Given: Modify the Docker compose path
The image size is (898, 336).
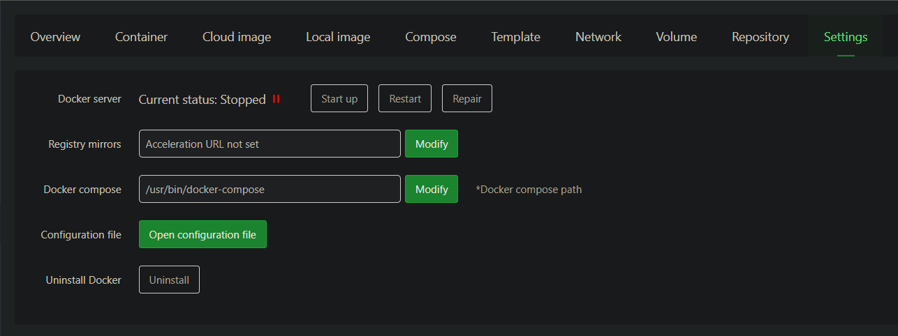Looking at the screenshot, I should [x=432, y=189].
